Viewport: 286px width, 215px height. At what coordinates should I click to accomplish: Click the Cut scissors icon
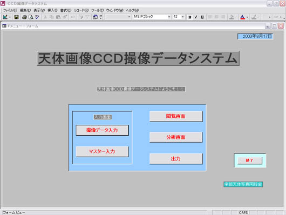tap(45, 17)
